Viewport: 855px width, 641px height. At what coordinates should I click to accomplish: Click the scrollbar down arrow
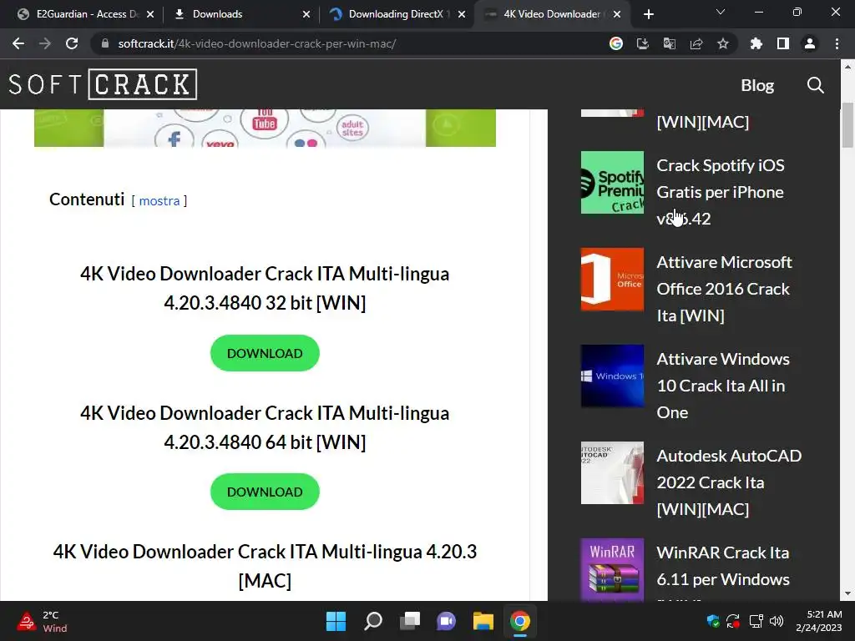tap(847, 593)
